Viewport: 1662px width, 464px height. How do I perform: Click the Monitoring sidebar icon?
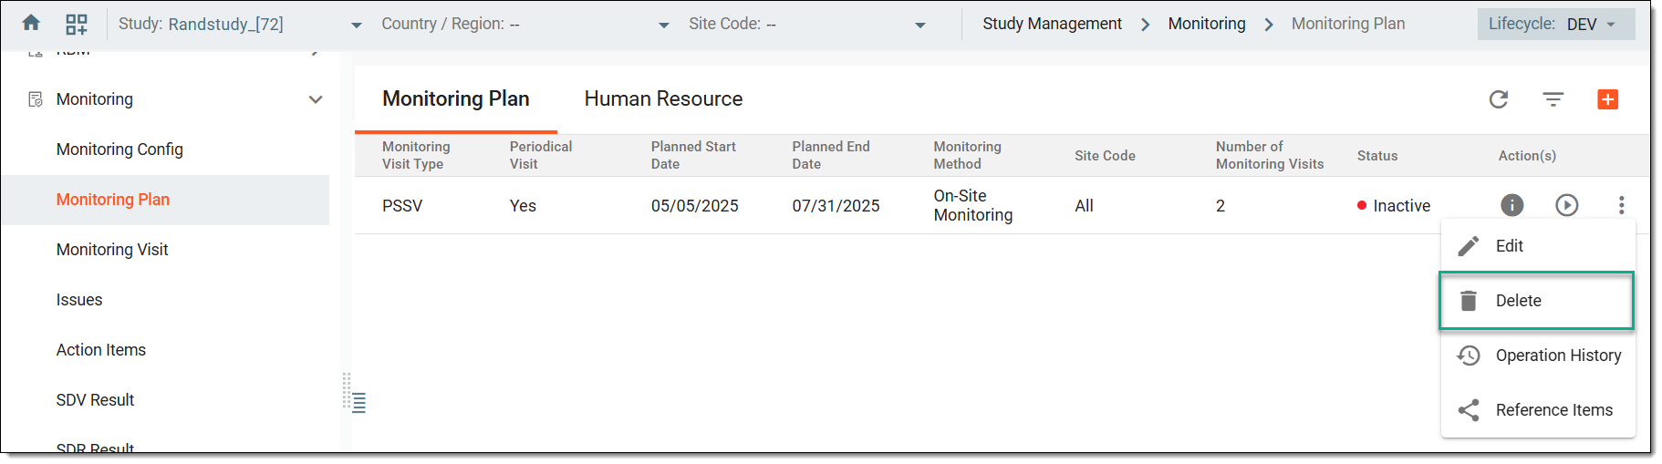[36, 99]
